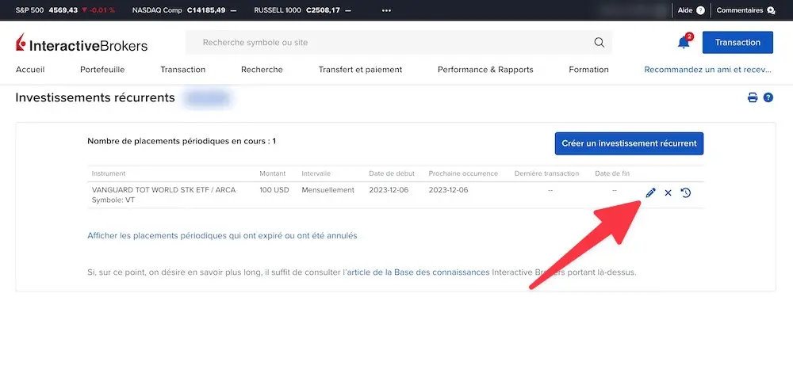793x377 pixels.
Task: Click the Intervalle column header
Action: 316,173
